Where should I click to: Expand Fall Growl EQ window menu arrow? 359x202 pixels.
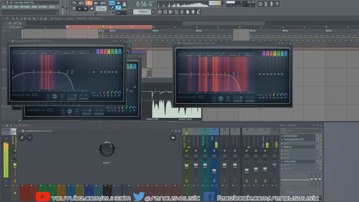tap(175, 43)
